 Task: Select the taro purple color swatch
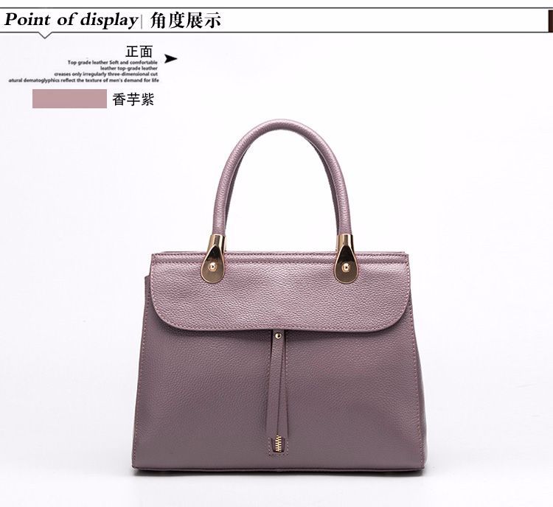(69, 98)
